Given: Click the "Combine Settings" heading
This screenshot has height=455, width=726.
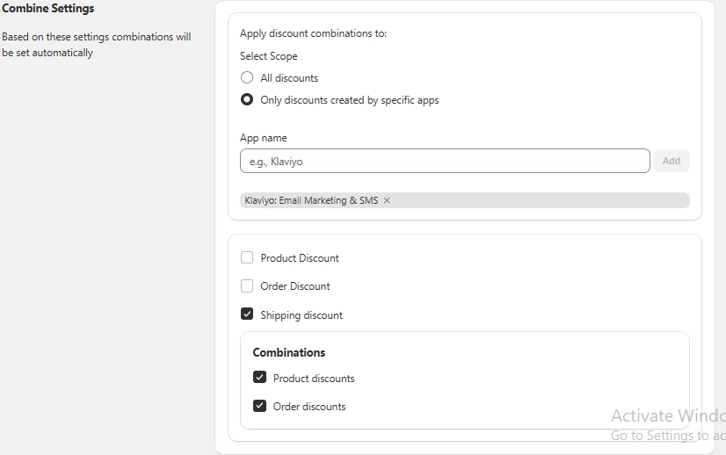Looking at the screenshot, I should coord(48,8).
